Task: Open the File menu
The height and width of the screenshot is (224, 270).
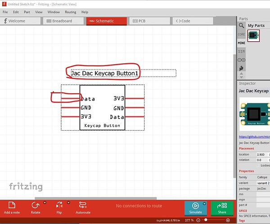Action: tap(5, 12)
